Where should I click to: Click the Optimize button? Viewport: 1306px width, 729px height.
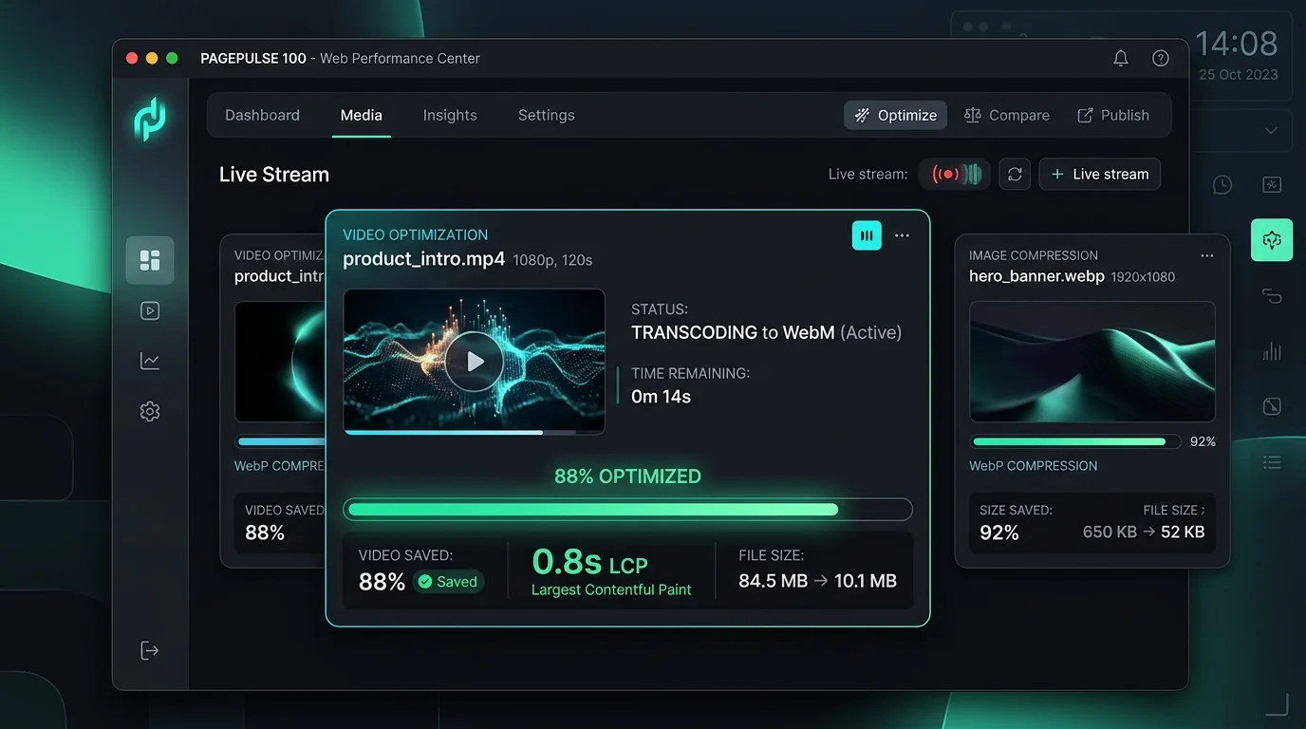click(x=895, y=115)
